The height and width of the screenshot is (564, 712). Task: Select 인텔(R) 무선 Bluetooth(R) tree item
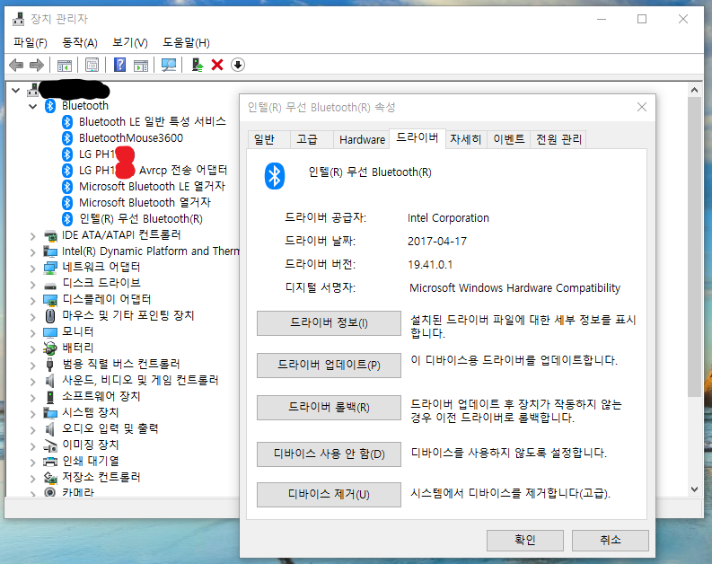(x=141, y=219)
